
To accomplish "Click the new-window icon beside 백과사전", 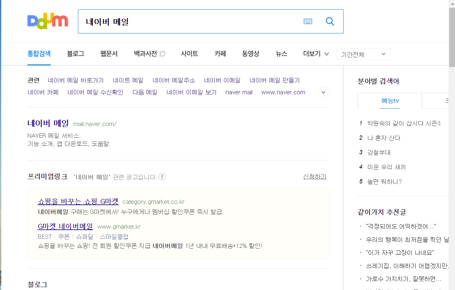I will (x=162, y=54).
